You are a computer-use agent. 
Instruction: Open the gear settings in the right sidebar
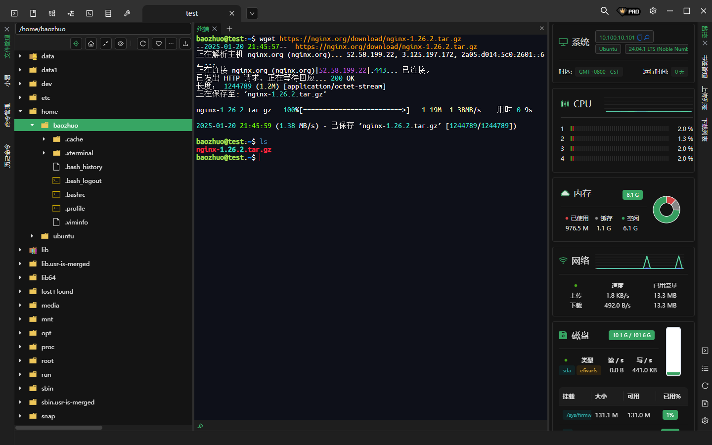[x=705, y=421]
